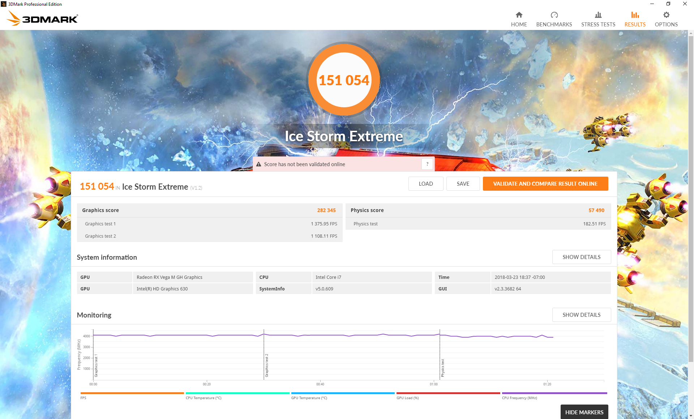This screenshot has height=419, width=694.
Task: Click the vertical scrollbar thumb
Action: tap(691, 199)
